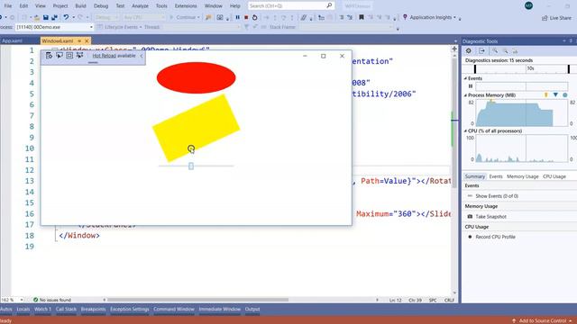Click the Select Element icon in debug bar
Viewport: 577px width, 324px height.
point(60,56)
